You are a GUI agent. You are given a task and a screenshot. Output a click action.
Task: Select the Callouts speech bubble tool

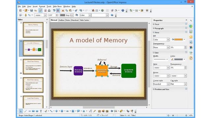click(78, 111)
